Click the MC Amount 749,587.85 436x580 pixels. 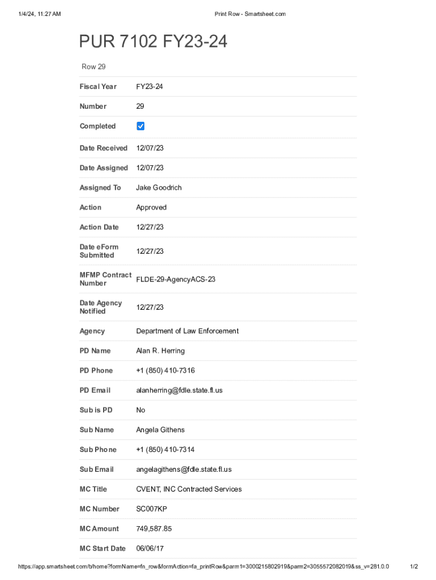(153, 529)
